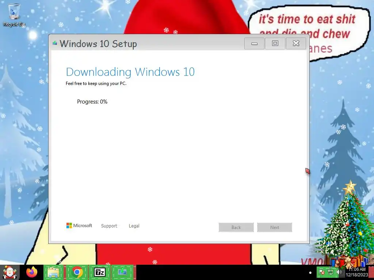Click the "Downloading Windows 10" heading

click(x=130, y=72)
